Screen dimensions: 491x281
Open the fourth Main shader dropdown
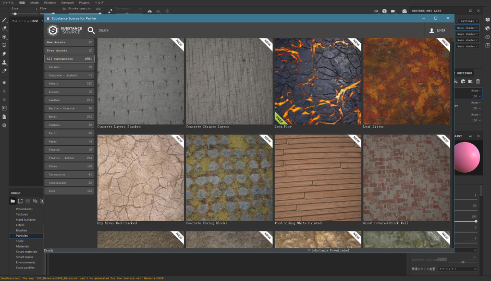[467, 46]
